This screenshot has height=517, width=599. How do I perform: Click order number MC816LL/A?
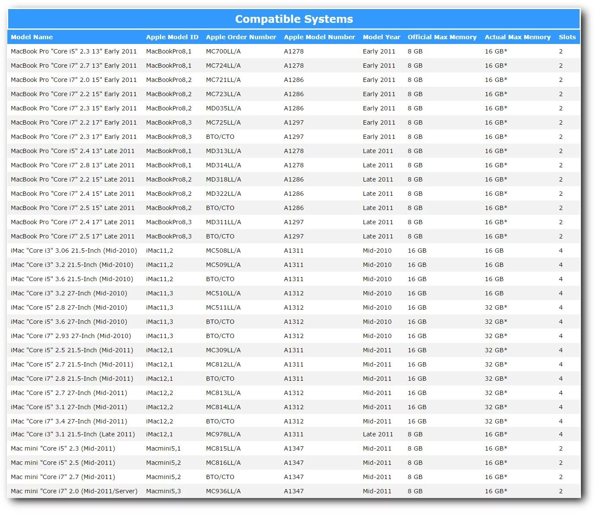pyautogui.click(x=223, y=463)
